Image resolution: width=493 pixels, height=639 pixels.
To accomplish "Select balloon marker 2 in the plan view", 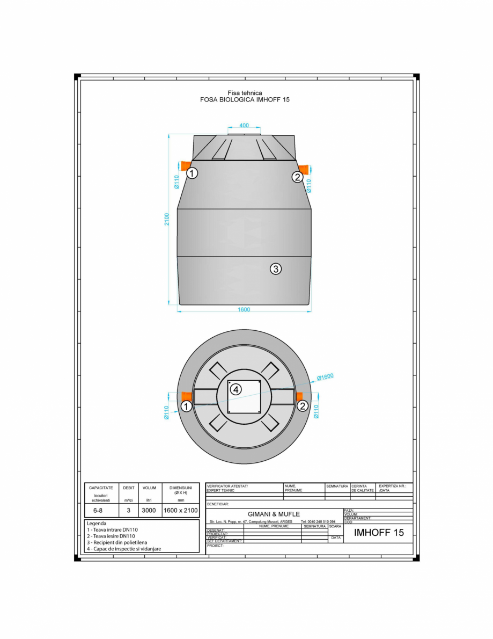I will [301, 405].
